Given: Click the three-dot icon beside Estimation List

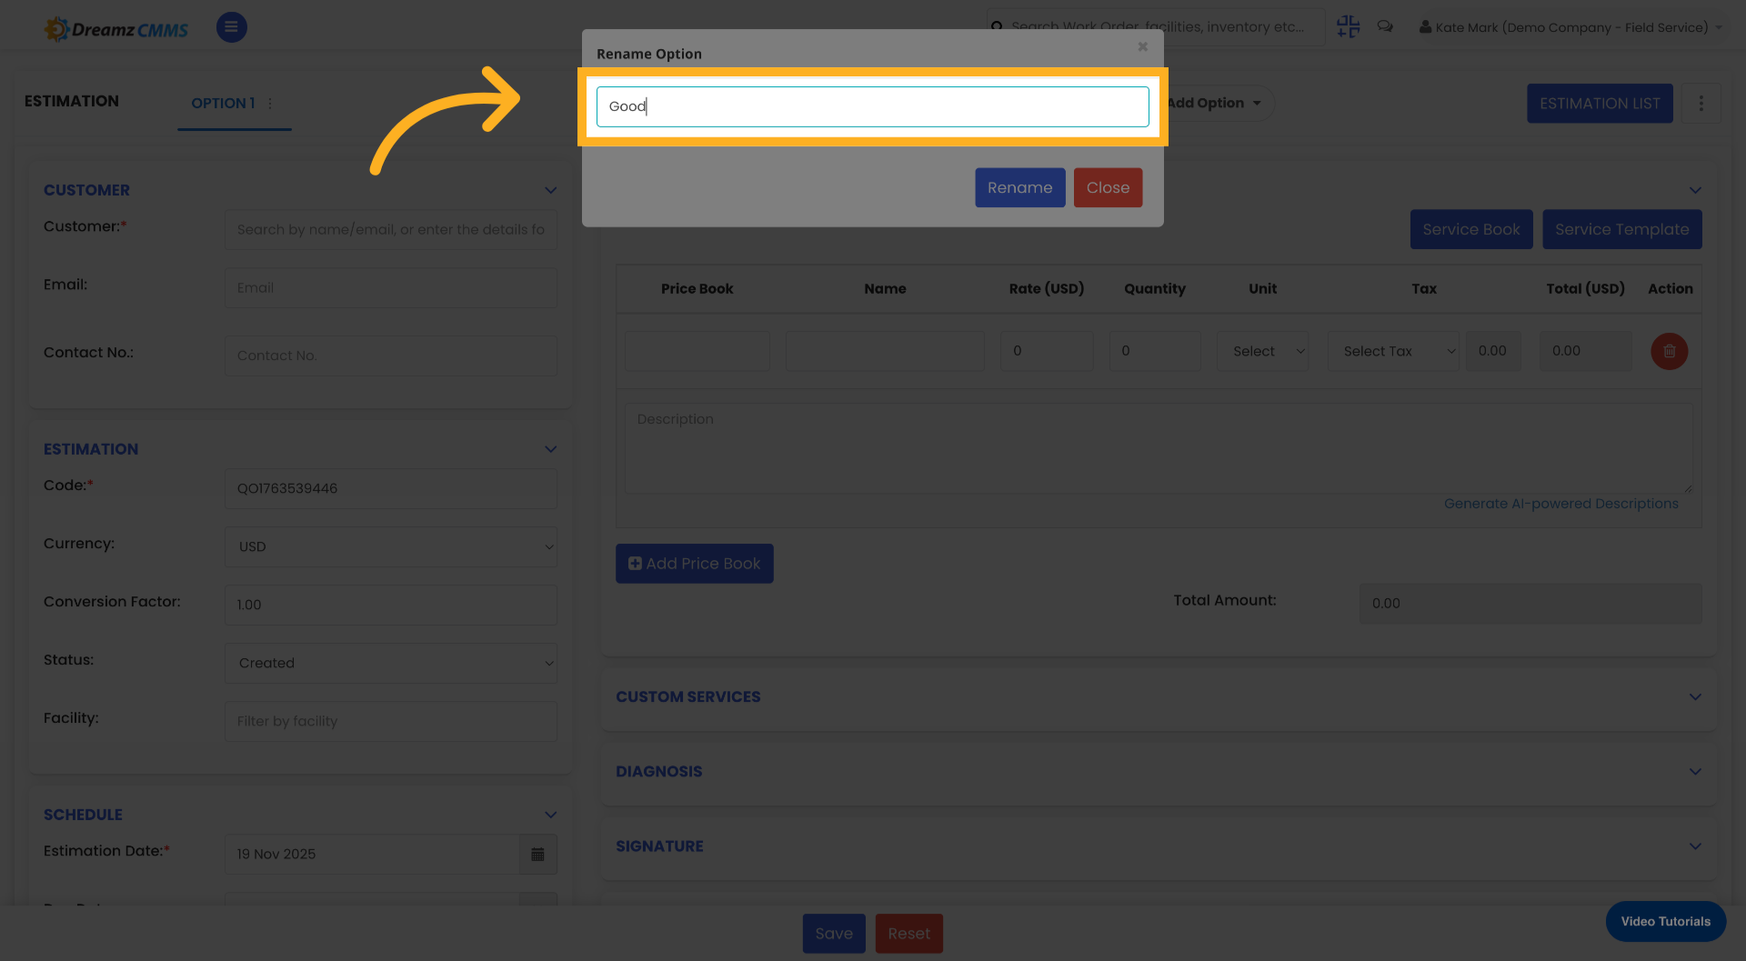Looking at the screenshot, I should (x=1701, y=103).
